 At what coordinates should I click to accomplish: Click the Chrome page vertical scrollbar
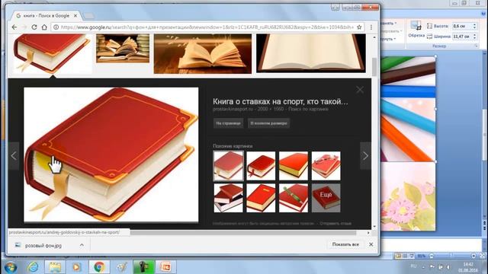pos(374,67)
